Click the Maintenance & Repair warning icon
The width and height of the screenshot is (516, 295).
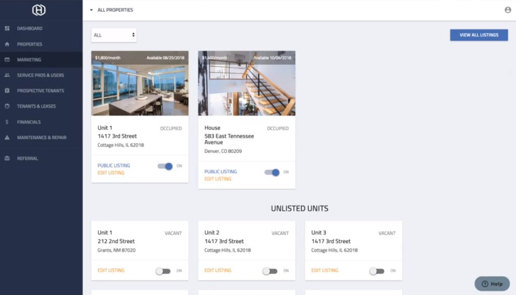click(x=7, y=138)
